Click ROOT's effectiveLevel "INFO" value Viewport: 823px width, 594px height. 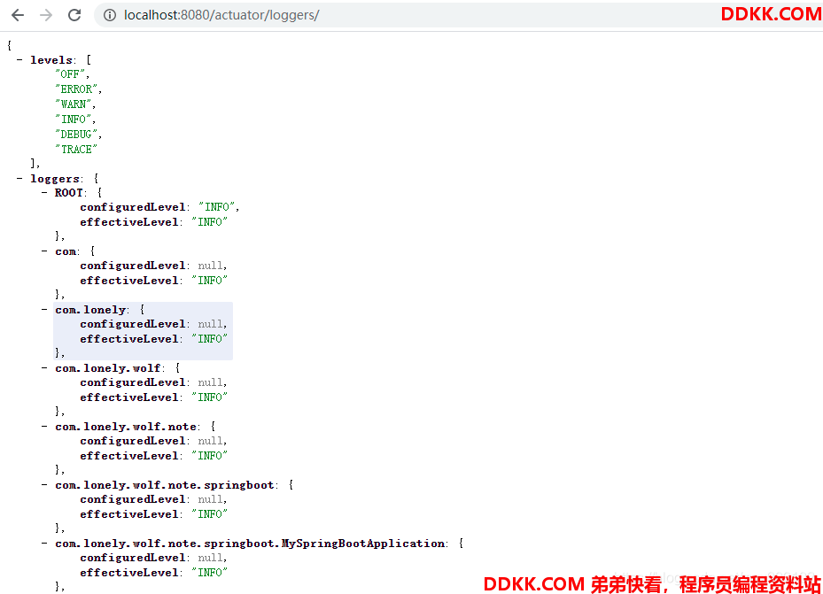point(210,222)
